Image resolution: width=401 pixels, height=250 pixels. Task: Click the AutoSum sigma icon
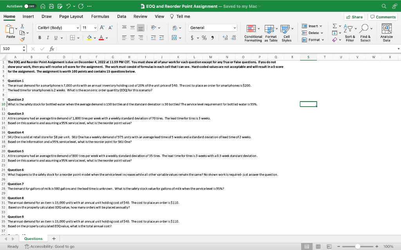coord(334,26)
